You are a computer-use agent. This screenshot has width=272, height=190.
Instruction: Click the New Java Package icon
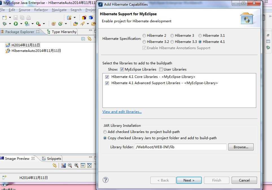tap(54, 24)
